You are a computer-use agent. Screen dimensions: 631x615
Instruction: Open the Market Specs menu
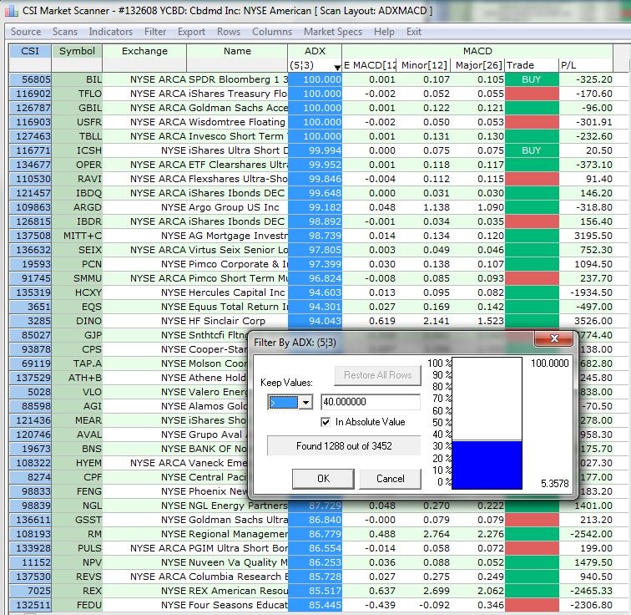click(333, 32)
